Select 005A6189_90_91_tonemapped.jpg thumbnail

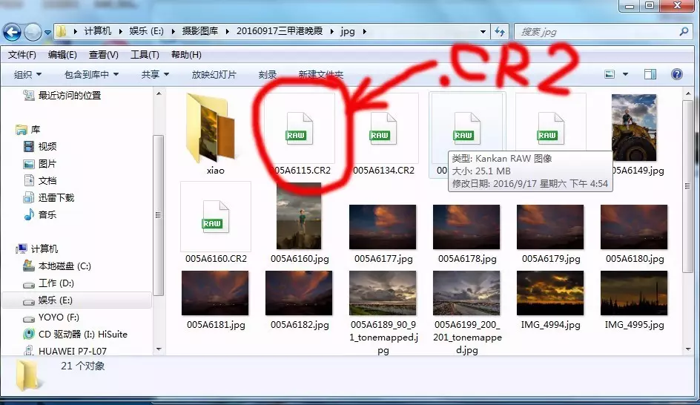coord(383,294)
